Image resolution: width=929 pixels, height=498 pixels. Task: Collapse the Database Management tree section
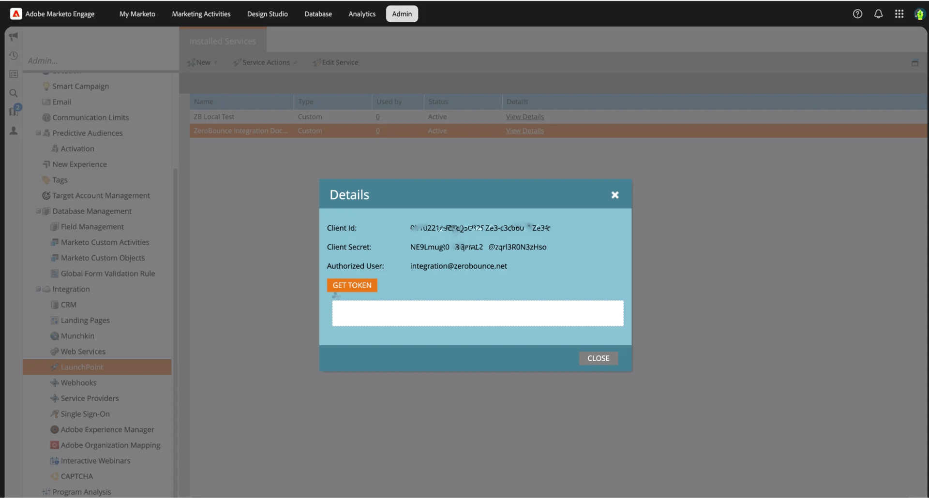point(37,211)
